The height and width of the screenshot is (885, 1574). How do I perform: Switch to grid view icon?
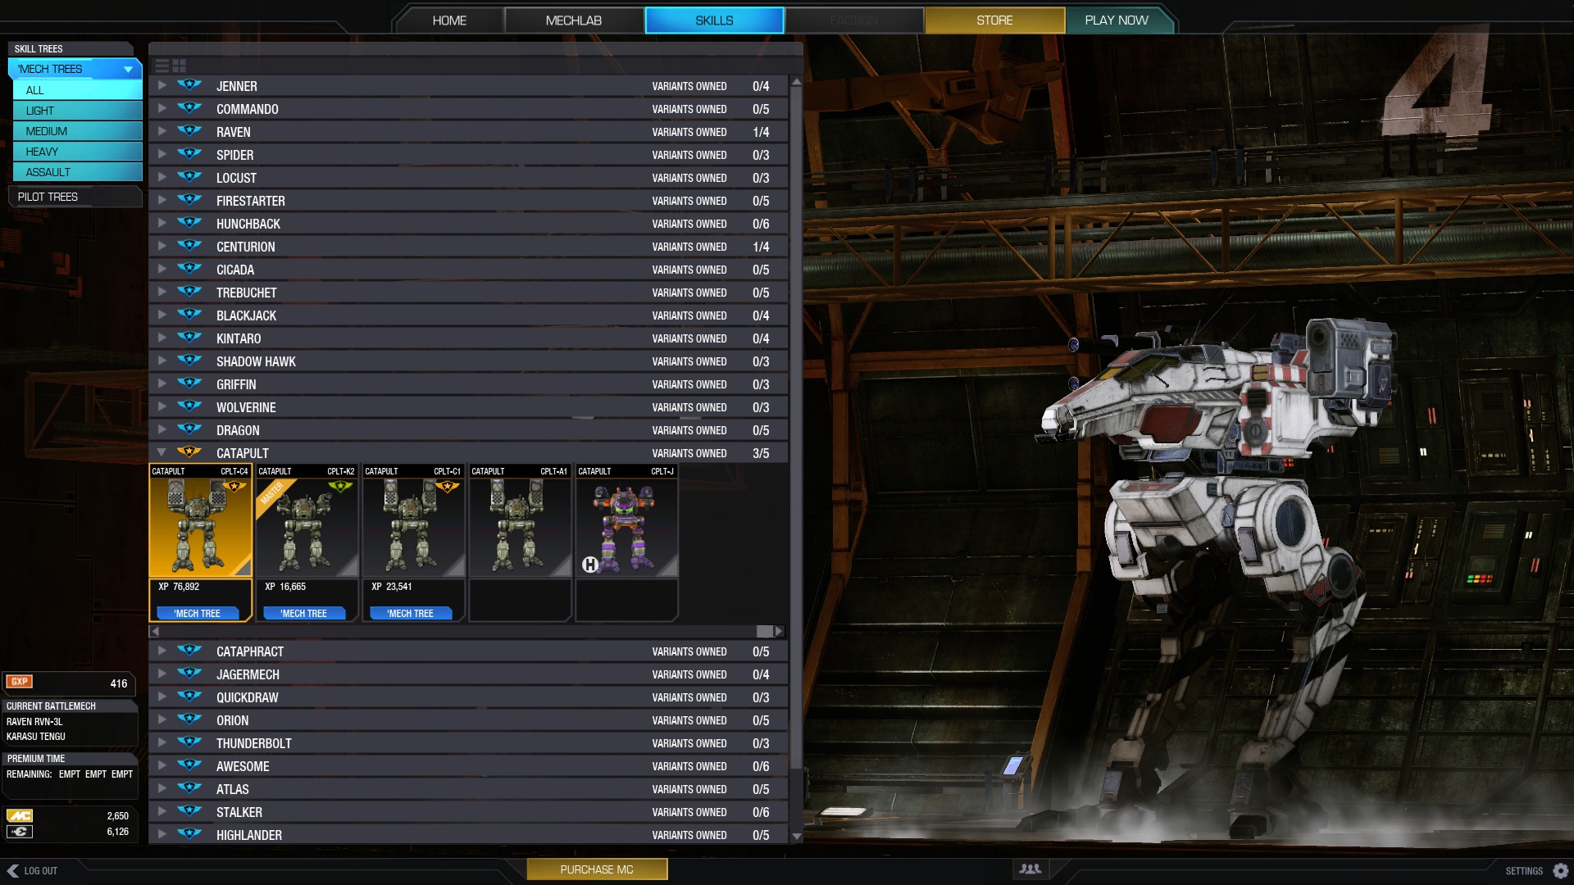point(180,66)
